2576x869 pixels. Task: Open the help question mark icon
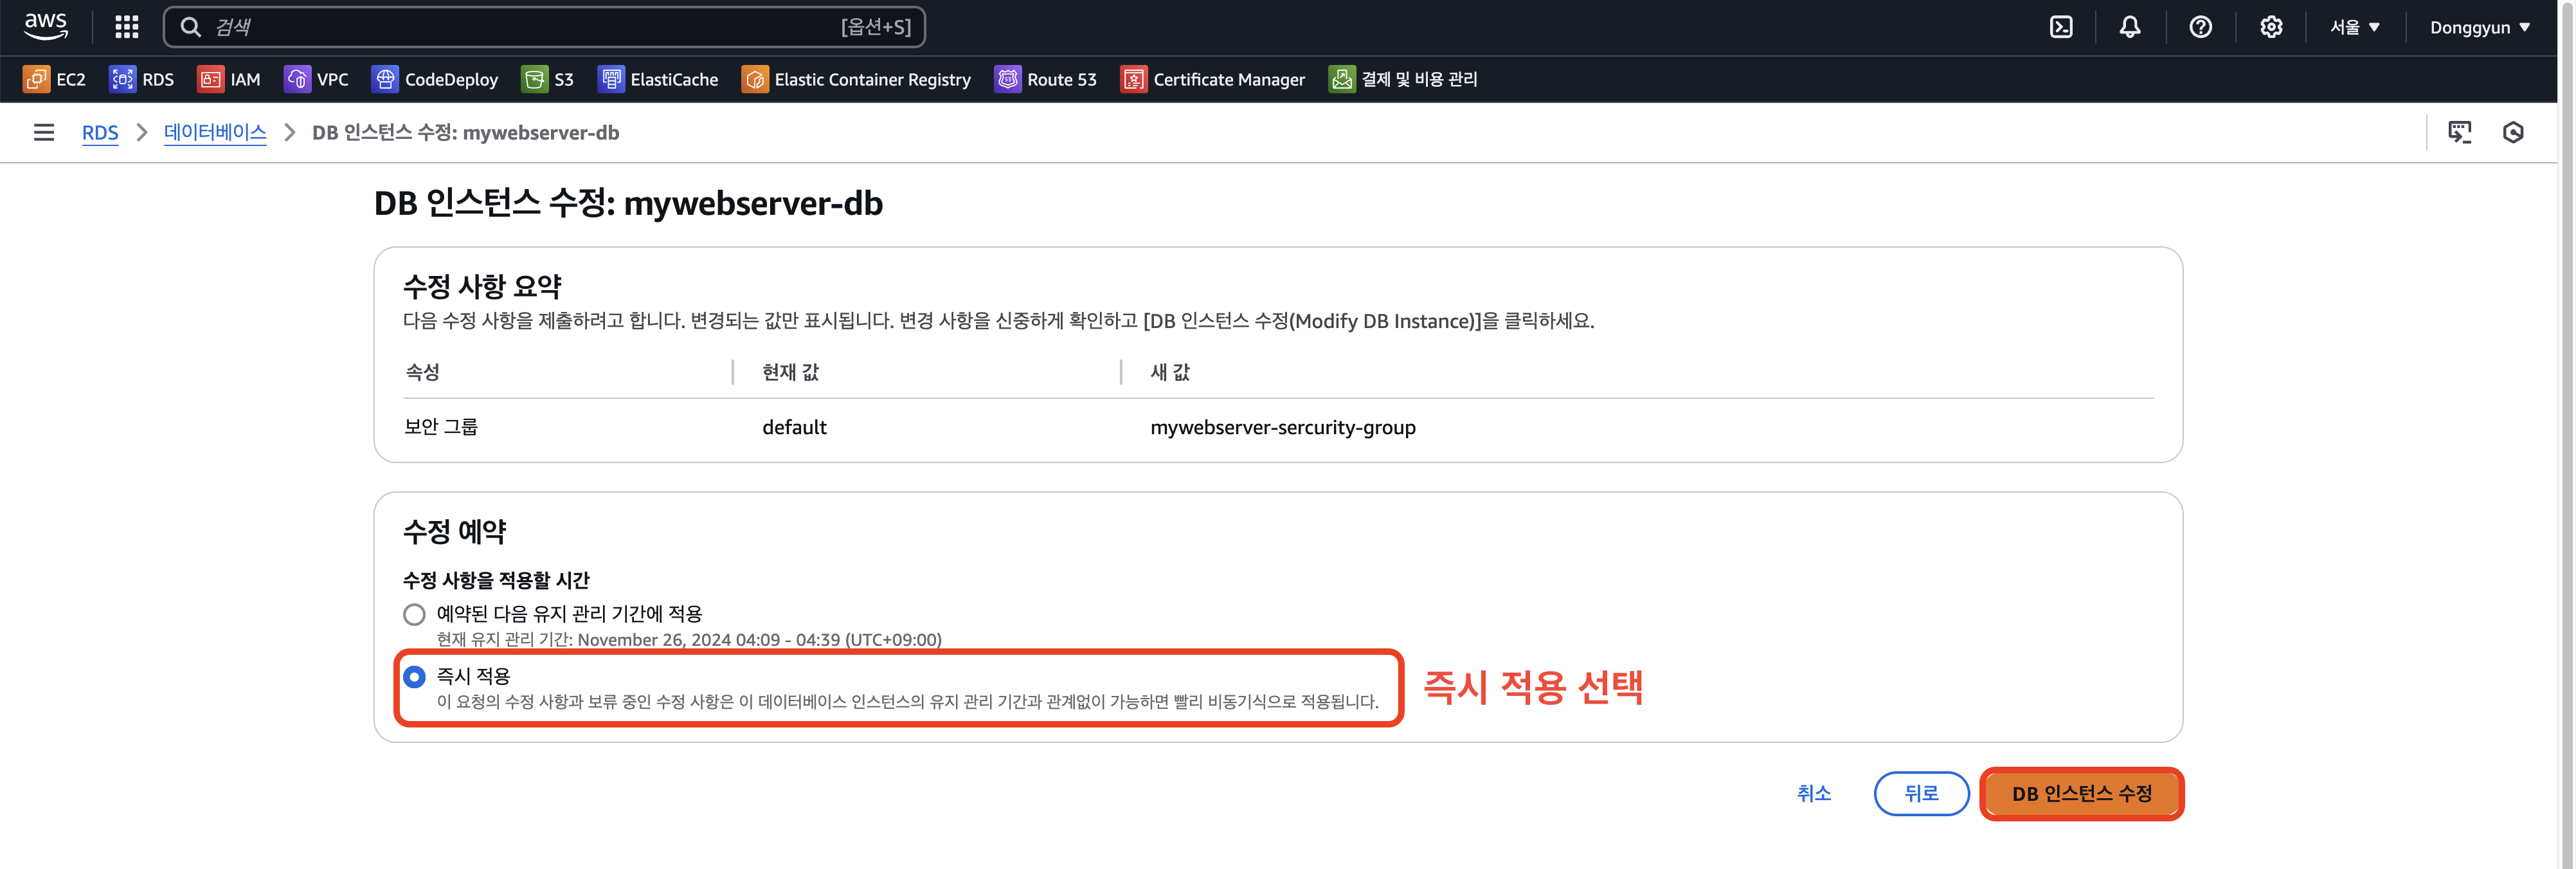(2200, 27)
